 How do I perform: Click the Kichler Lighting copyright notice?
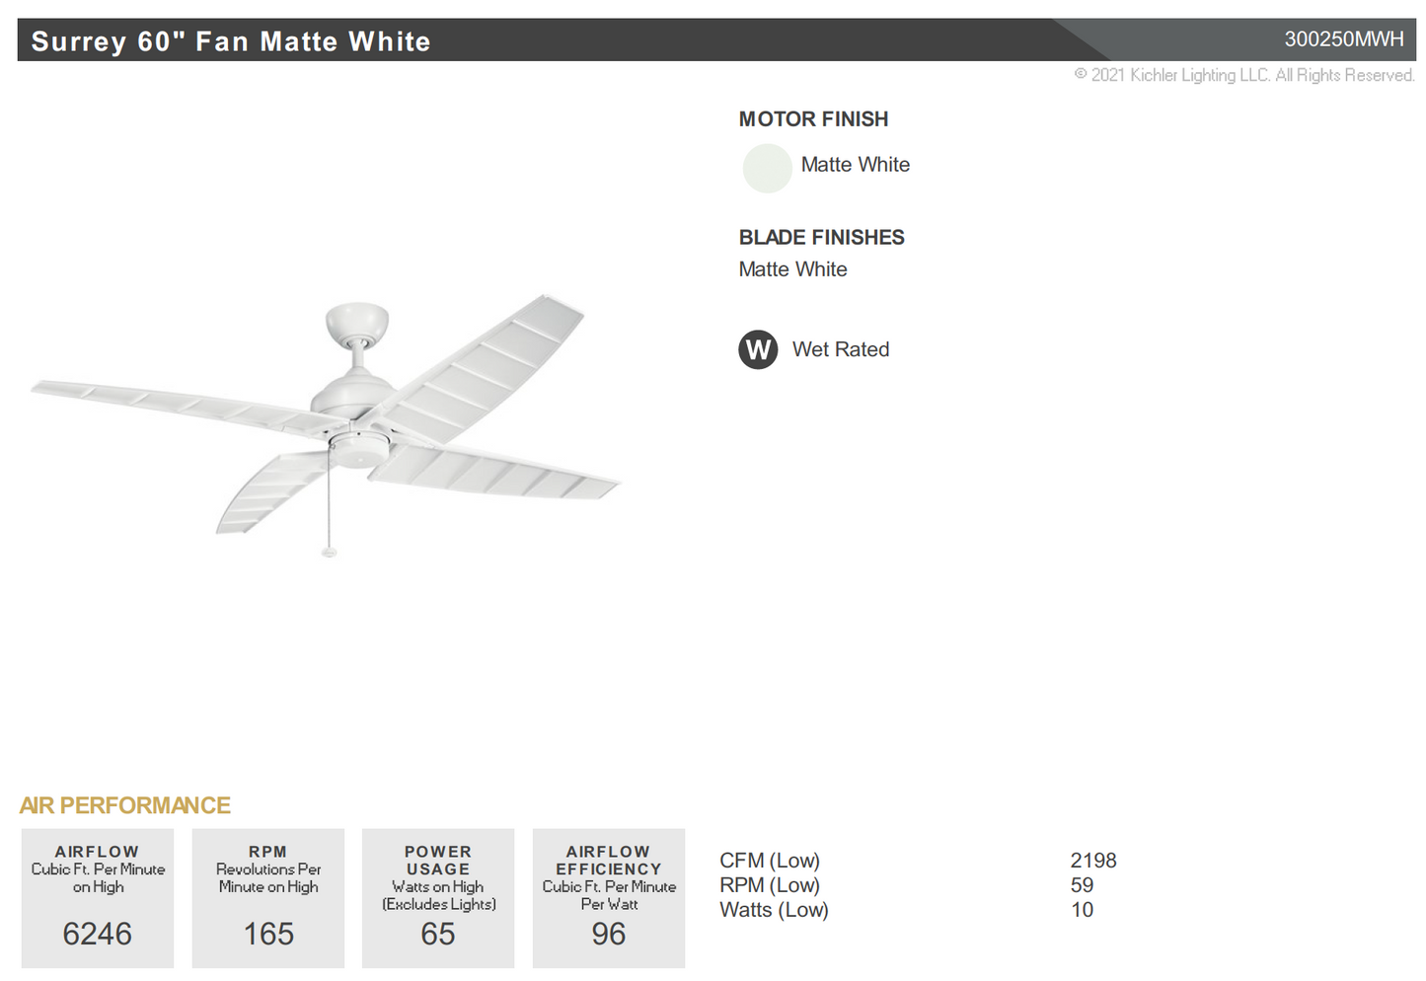tap(1243, 75)
